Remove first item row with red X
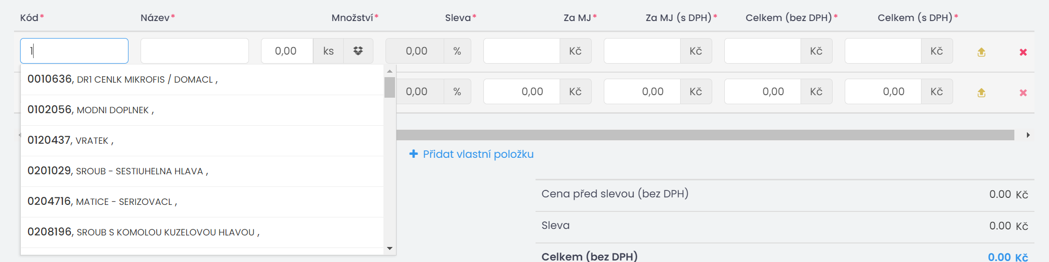1049x262 pixels. [x=1023, y=52]
